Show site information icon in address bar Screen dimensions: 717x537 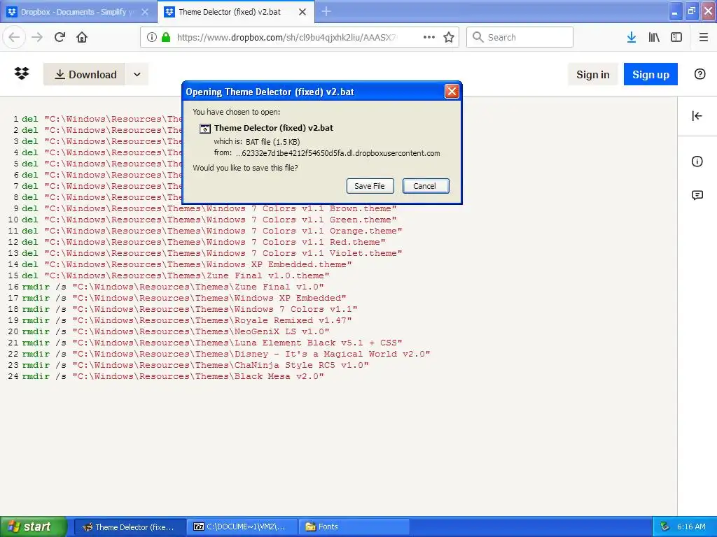tap(152, 37)
